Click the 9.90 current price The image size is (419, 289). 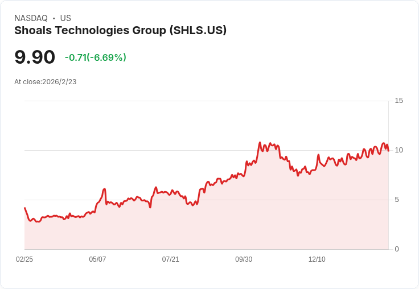tap(35, 57)
